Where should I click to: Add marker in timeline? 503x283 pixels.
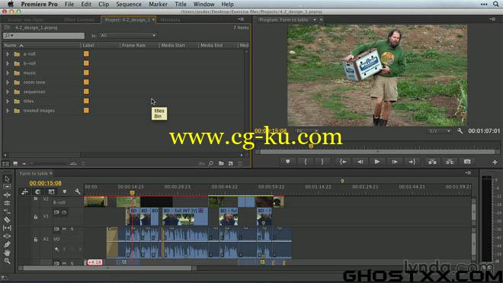(x=65, y=191)
